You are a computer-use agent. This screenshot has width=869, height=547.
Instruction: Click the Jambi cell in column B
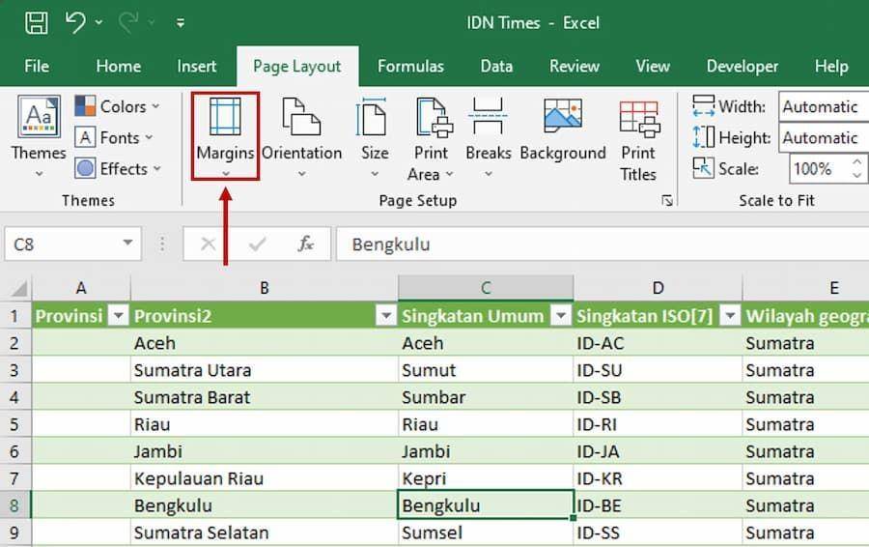pos(265,451)
